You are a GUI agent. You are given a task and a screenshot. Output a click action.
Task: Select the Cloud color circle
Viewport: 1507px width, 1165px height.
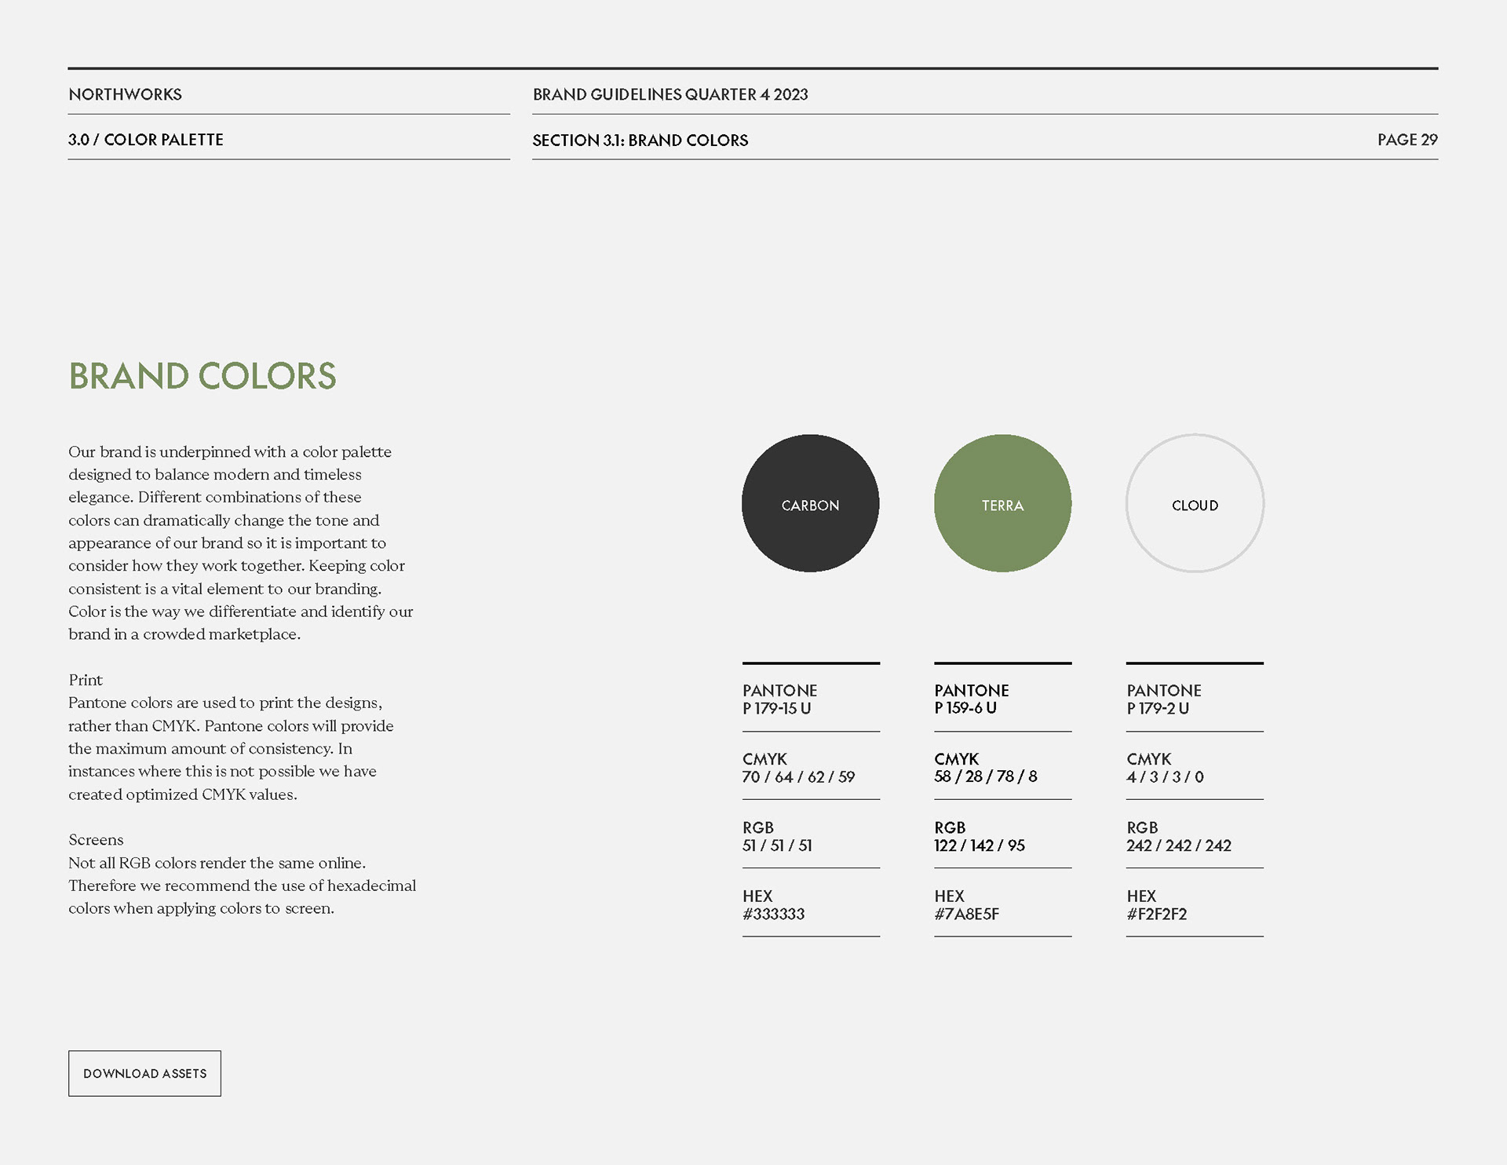tap(1195, 503)
